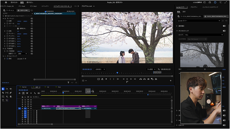Step forward one frame in program monitor
The width and height of the screenshot is (230, 129).
[x=131, y=79]
